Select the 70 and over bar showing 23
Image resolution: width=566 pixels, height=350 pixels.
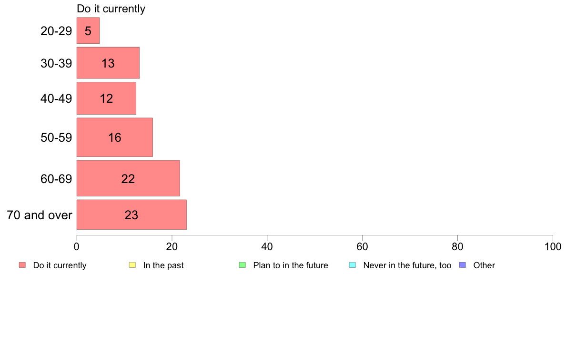[x=132, y=214]
